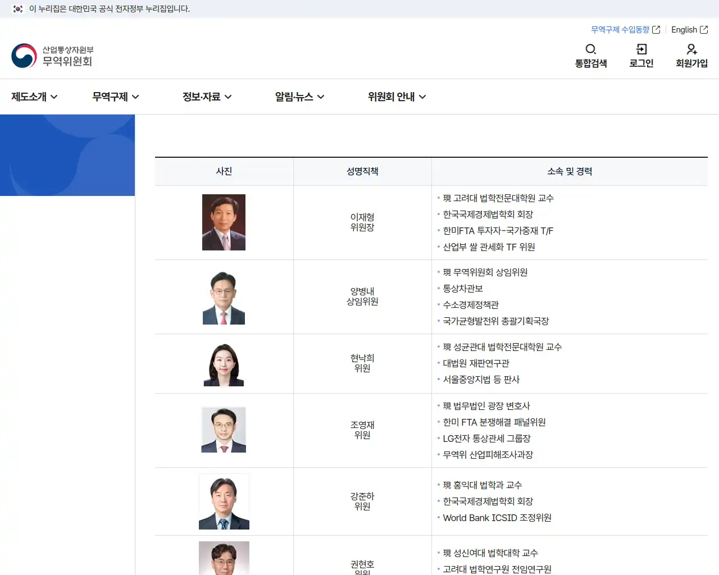Click text 서울중앙지법 등 판사
719x575 pixels.
[x=481, y=380]
